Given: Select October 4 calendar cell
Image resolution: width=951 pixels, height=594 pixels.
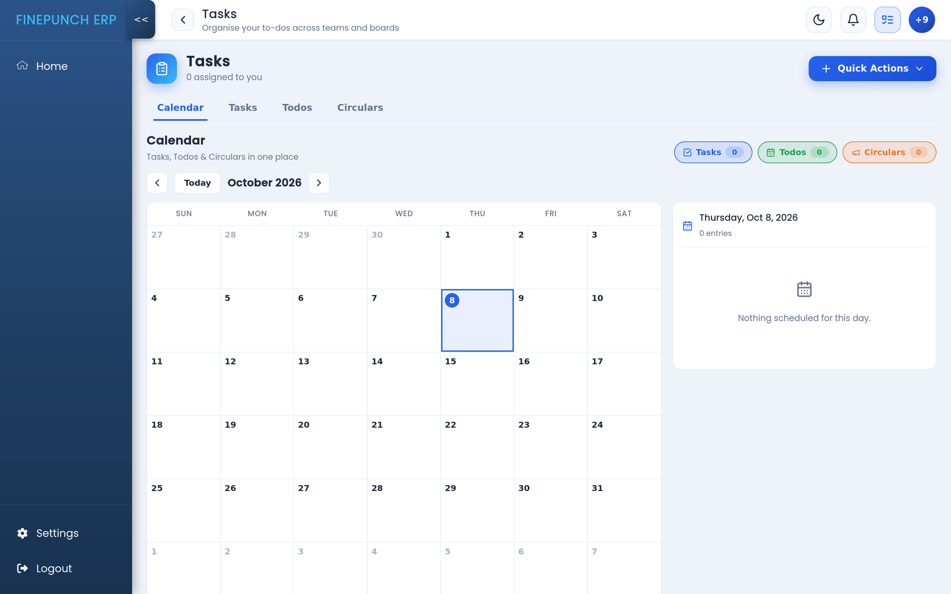Looking at the screenshot, I should (x=184, y=320).
